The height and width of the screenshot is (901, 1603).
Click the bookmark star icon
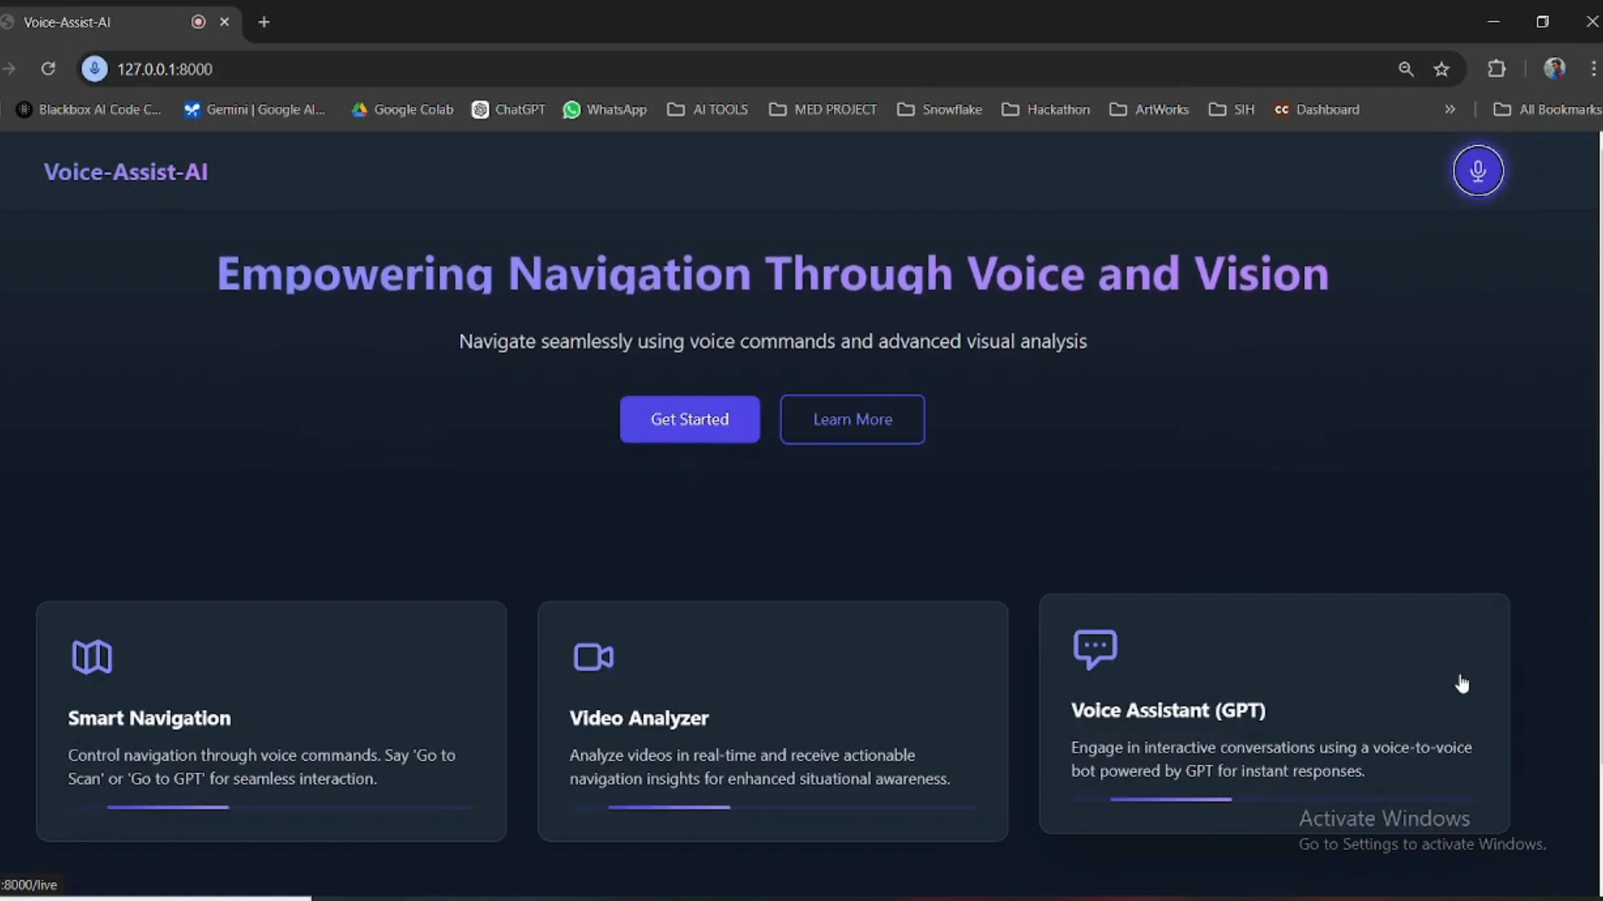coord(1442,69)
